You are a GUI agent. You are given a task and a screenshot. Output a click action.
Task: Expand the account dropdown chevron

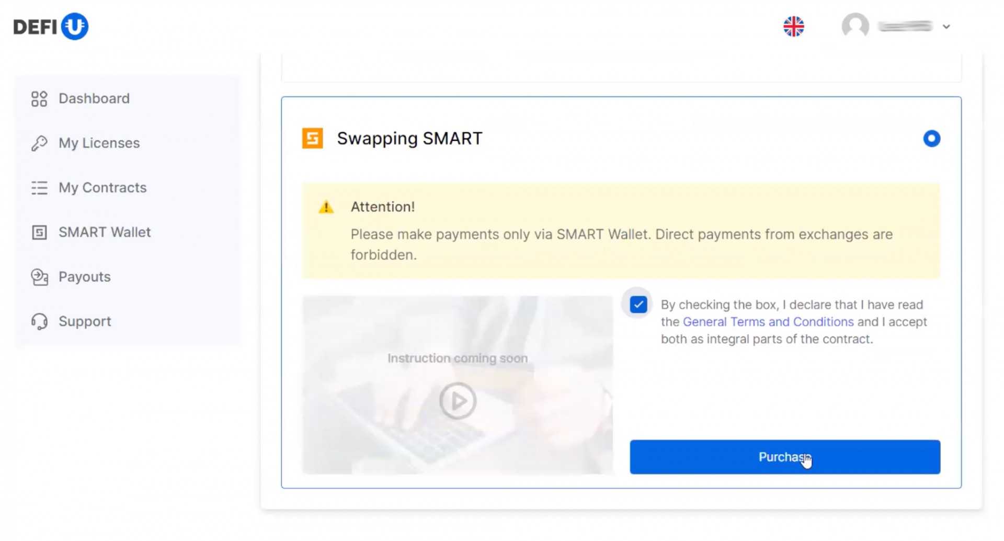pyautogui.click(x=946, y=27)
